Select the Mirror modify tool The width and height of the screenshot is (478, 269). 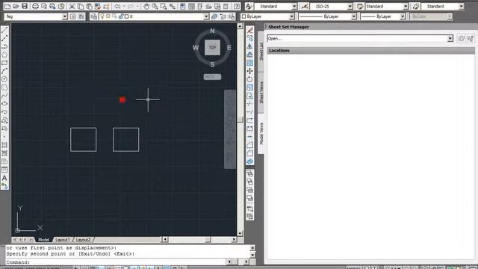249,46
